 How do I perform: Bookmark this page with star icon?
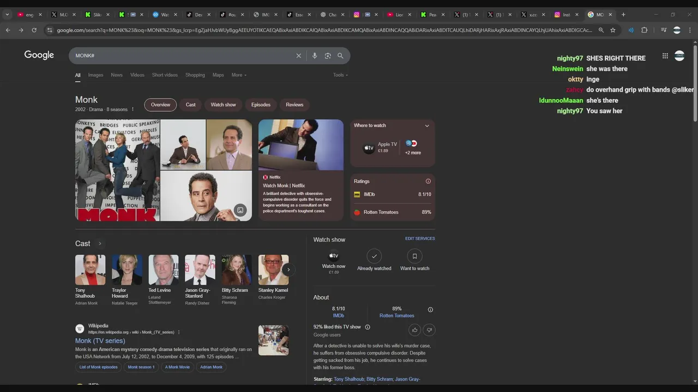613,30
